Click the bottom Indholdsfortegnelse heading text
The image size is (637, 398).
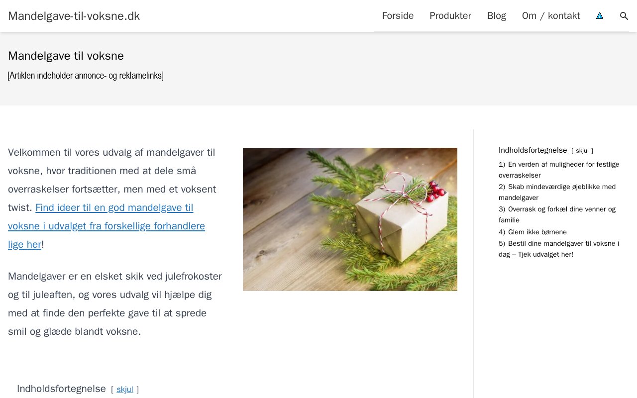pos(61,389)
